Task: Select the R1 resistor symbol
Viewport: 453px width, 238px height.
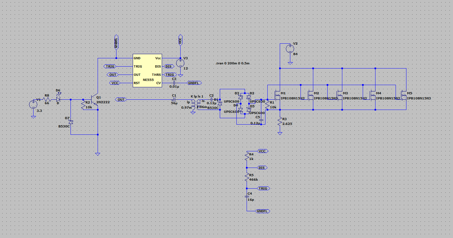Action: 267,104
